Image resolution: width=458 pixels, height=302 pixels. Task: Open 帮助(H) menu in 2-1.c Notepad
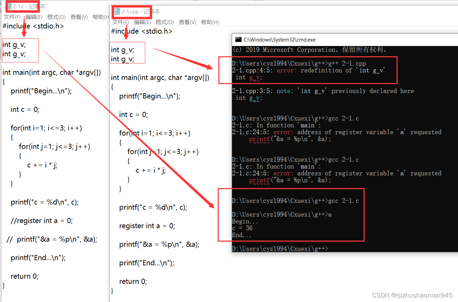(101, 17)
